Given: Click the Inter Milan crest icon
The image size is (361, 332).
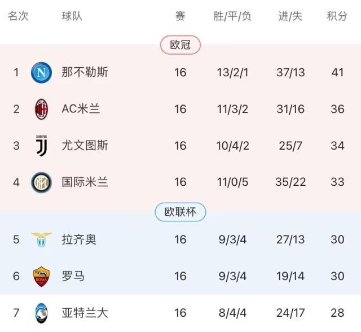Looking at the screenshot, I should [41, 182].
